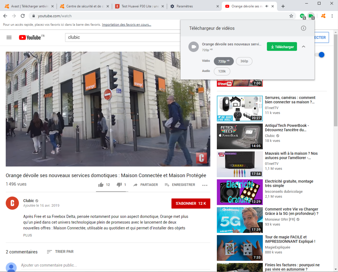
Task: Open the Adblock extension icon
Action: pyautogui.click(x=303, y=16)
